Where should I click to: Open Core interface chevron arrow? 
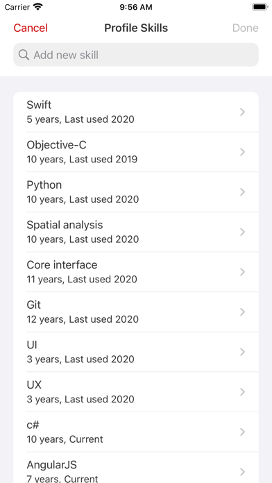[242, 272]
